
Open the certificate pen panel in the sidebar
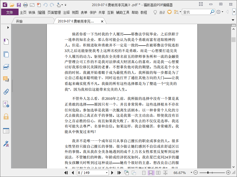point(6,144)
